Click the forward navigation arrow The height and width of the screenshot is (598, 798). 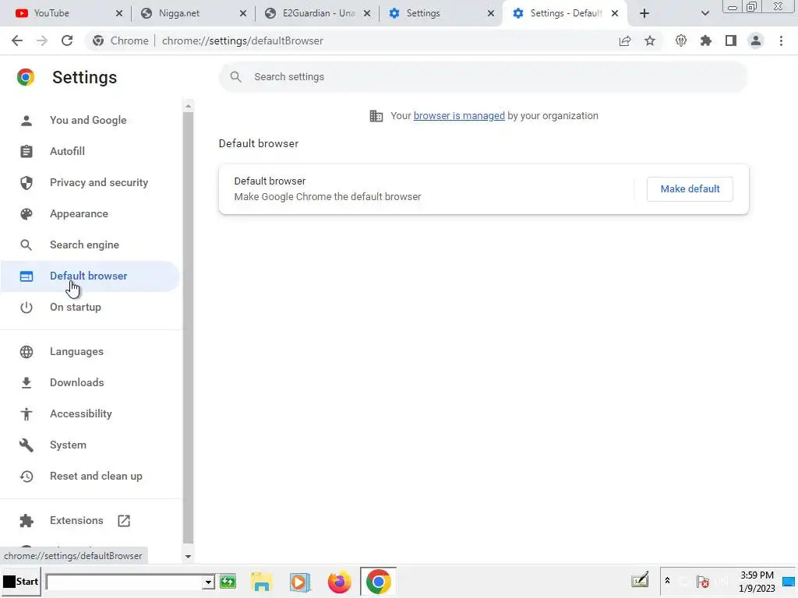point(42,40)
